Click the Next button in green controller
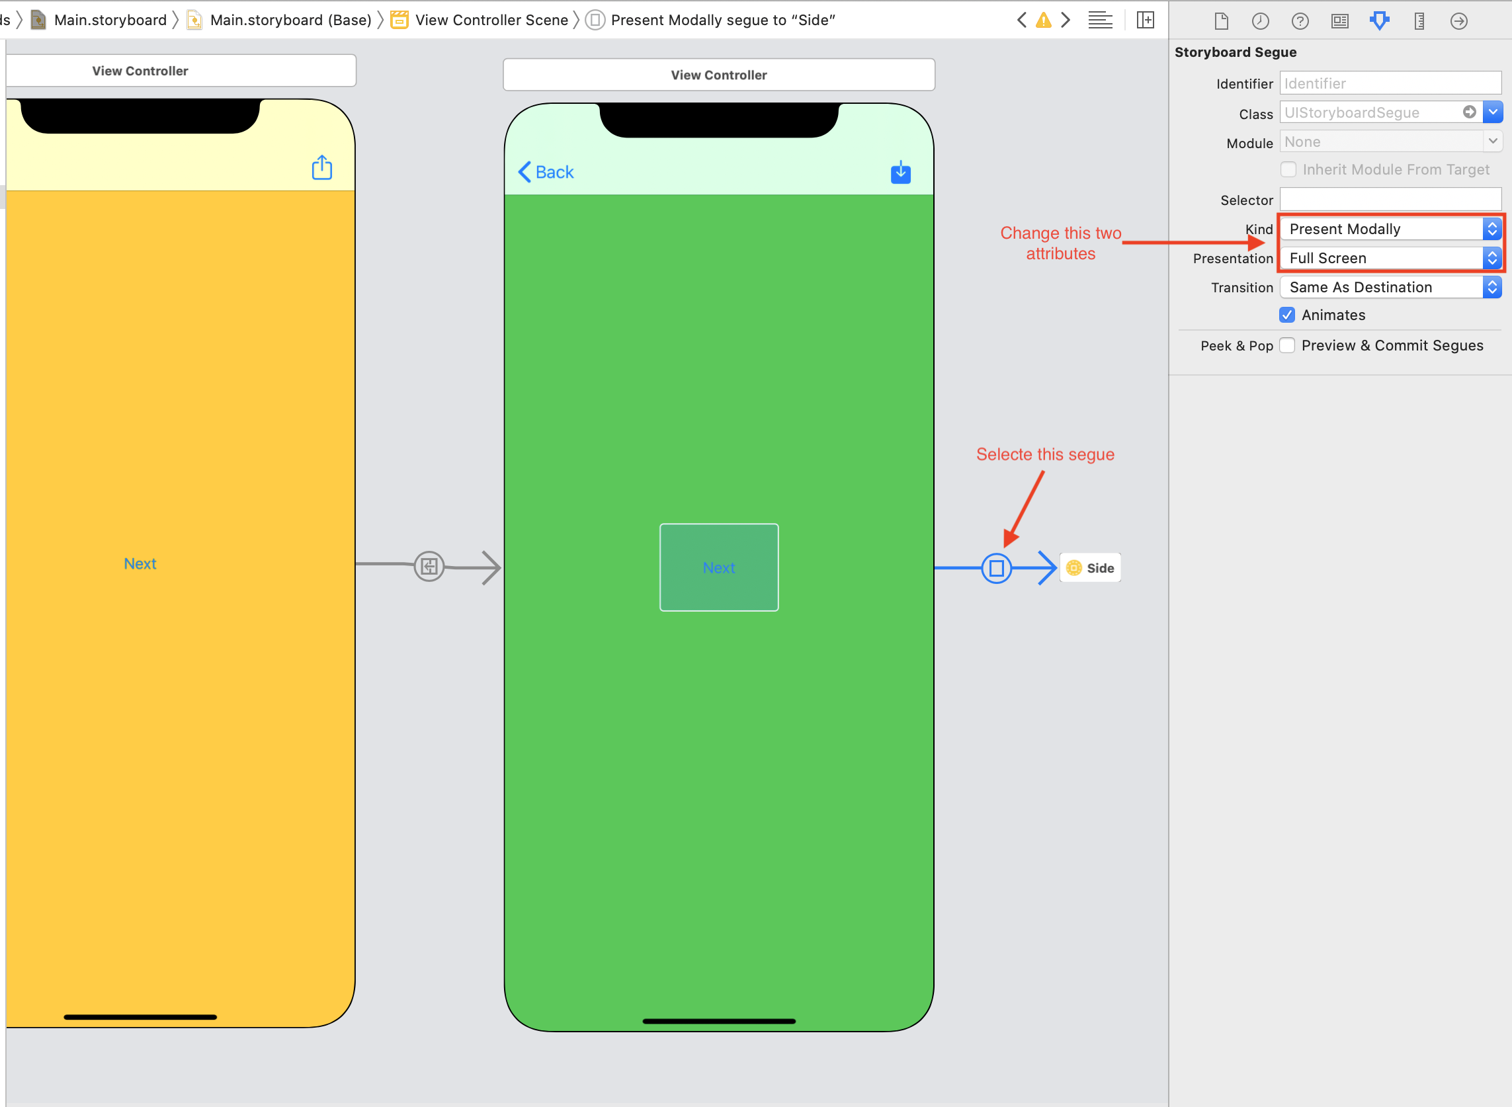Image resolution: width=1512 pixels, height=1107 pixels. coord(718,567)
